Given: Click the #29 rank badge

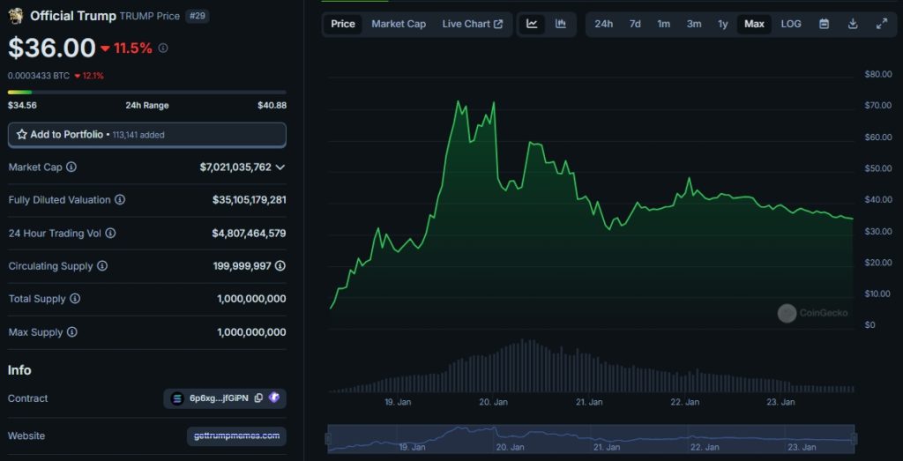Looking at the screenshot, I should (x=198, y=16).
